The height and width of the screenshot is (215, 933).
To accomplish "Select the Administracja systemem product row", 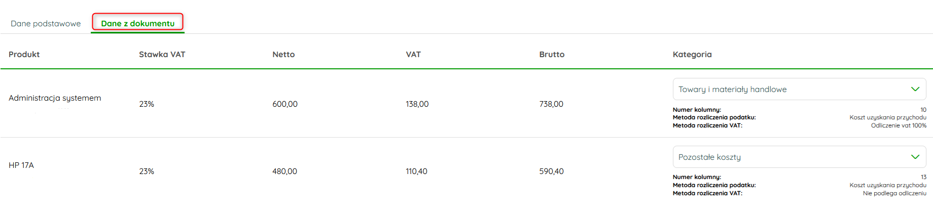I will tap(55, 98).
